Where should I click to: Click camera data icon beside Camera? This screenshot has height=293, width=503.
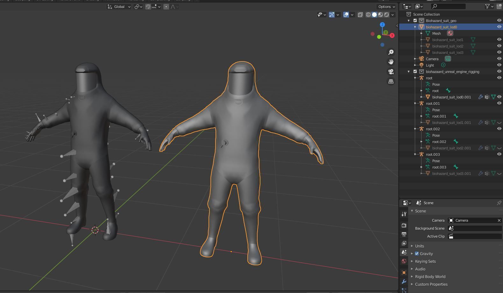click(448, 59)
